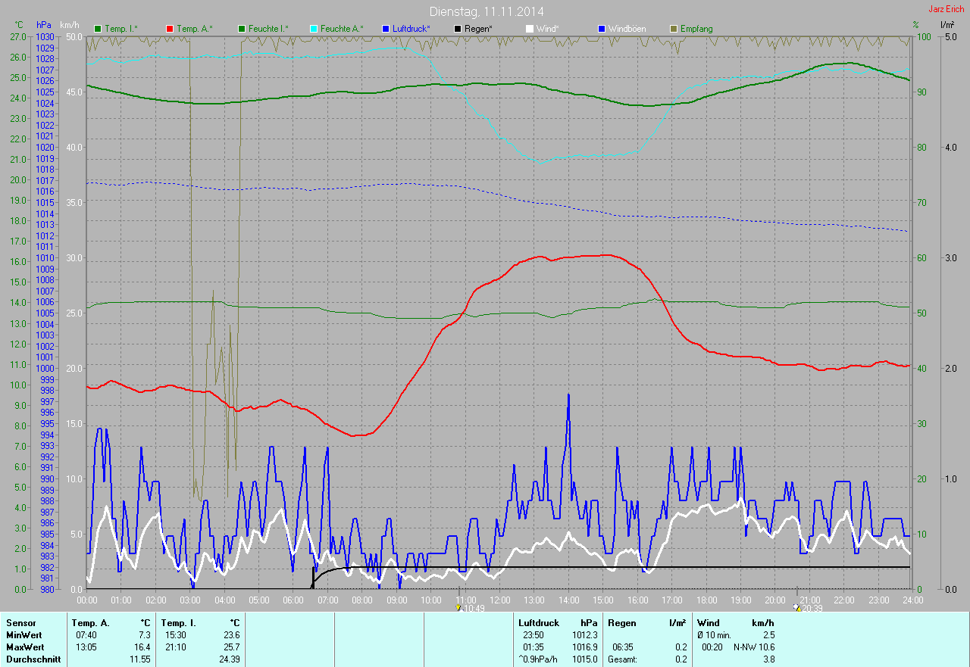Click the blue Windböen legend square
The width and height of the screenshot is (970, 667).
point(602,29)
